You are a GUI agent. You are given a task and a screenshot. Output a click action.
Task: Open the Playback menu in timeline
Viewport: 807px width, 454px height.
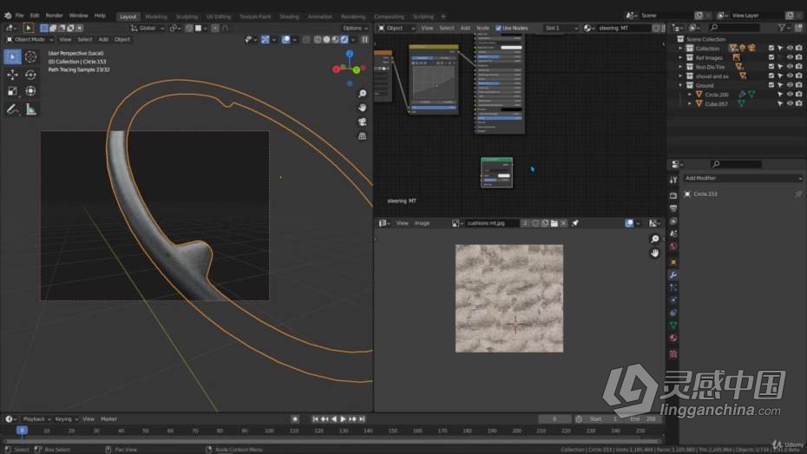coord(36,419)
